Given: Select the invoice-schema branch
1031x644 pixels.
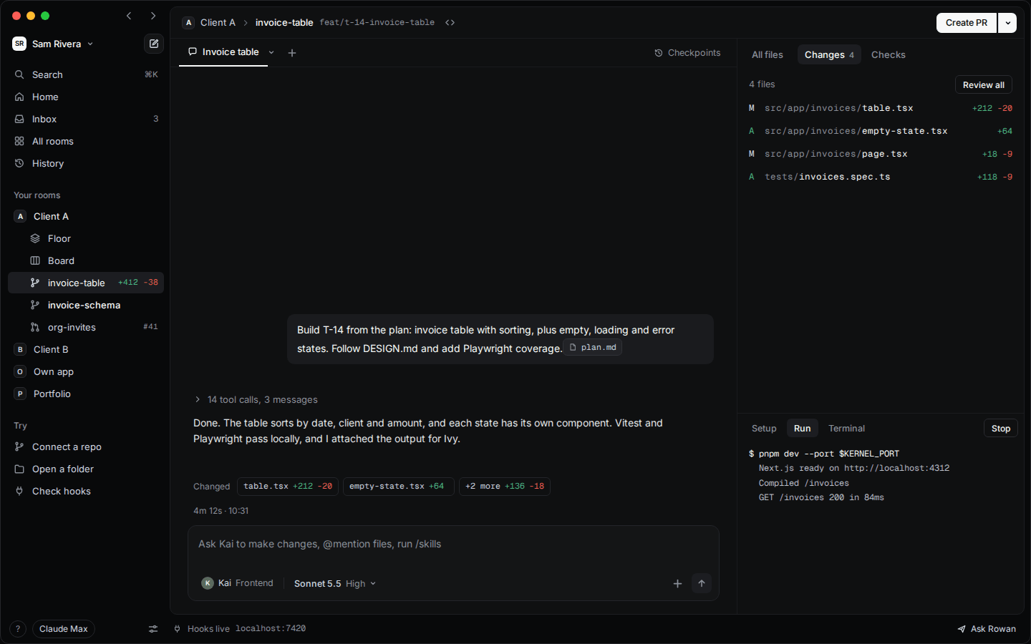Looking at the screenshot, I should click(86, 305).
